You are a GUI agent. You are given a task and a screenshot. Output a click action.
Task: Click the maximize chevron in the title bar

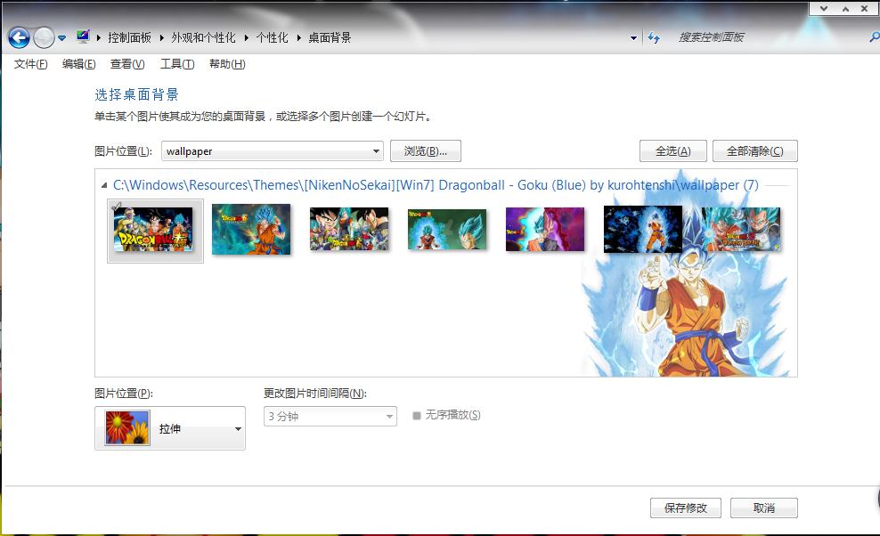(x=844, y=8)
